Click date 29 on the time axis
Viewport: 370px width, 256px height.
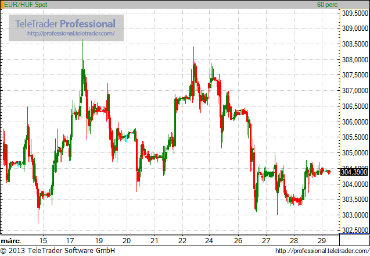point(322,241)
